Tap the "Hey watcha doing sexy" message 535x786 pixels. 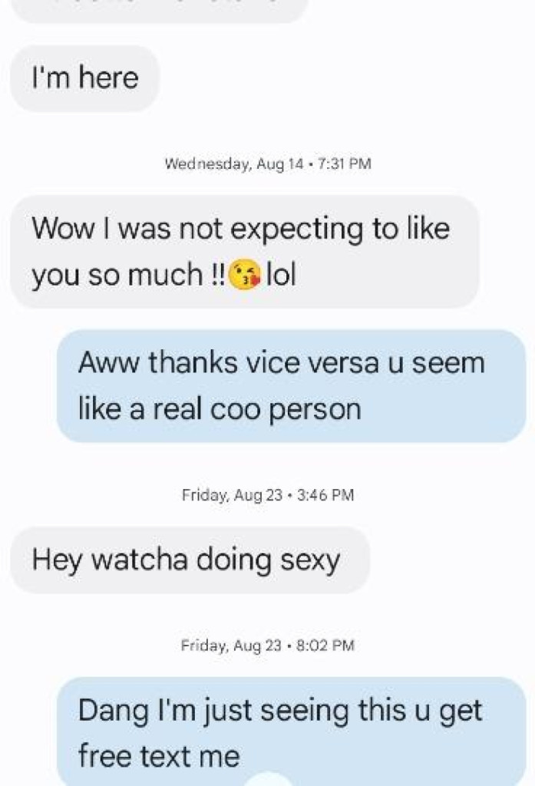[190, 560]
